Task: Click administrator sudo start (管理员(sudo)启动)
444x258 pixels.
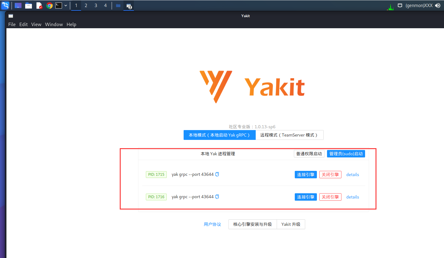Action: 346,154
